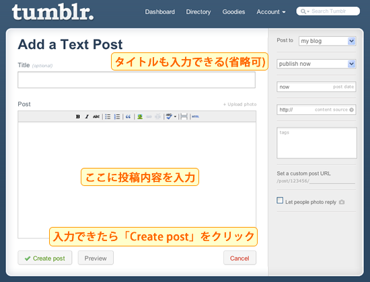This screenshot has width=370, height=282.
Task: Apply blockquote formatting
Action: (128, 117)
